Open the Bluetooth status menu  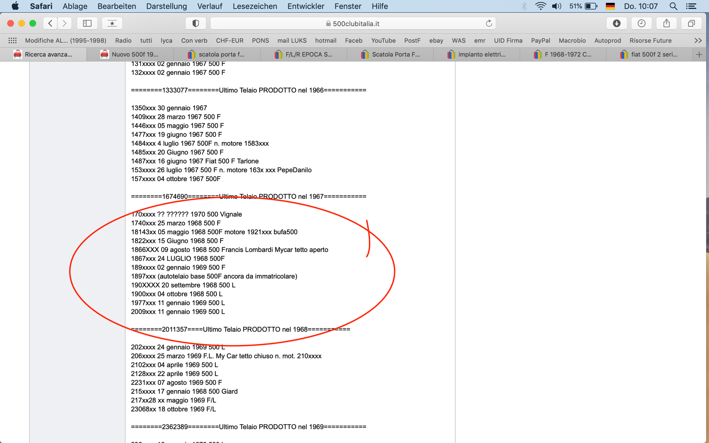(524, 6)
